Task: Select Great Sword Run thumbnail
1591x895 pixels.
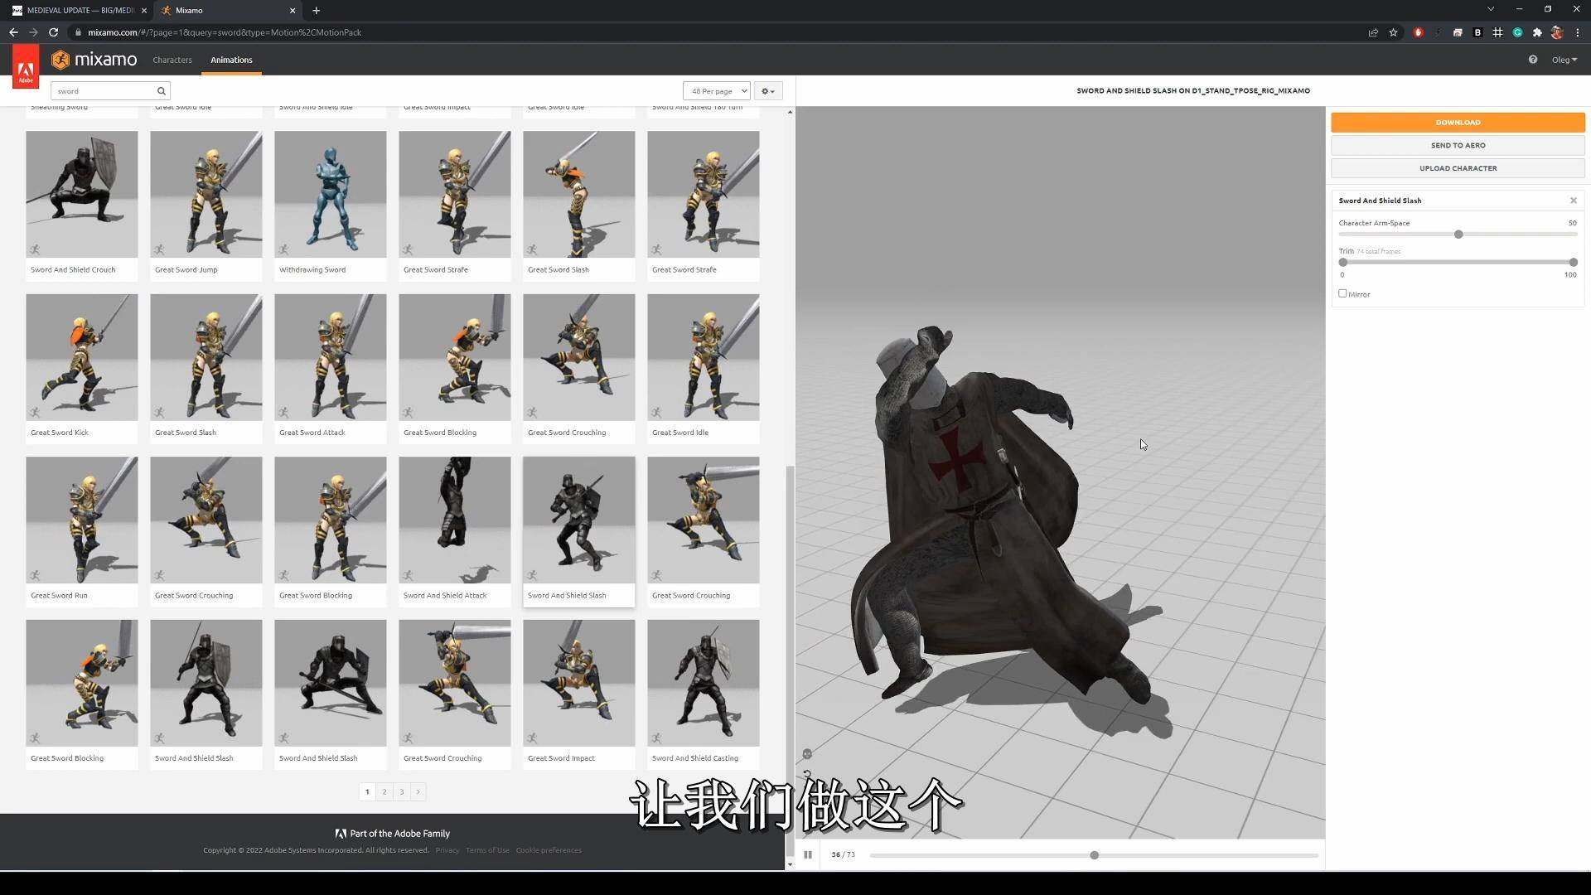Action: [x=82, y=520]
